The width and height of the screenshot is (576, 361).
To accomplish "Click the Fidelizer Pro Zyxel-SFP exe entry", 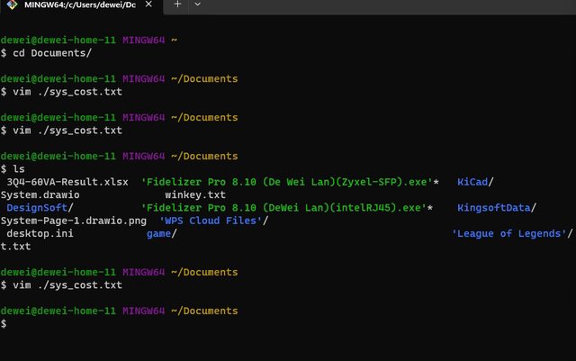I will pos(288,182).
